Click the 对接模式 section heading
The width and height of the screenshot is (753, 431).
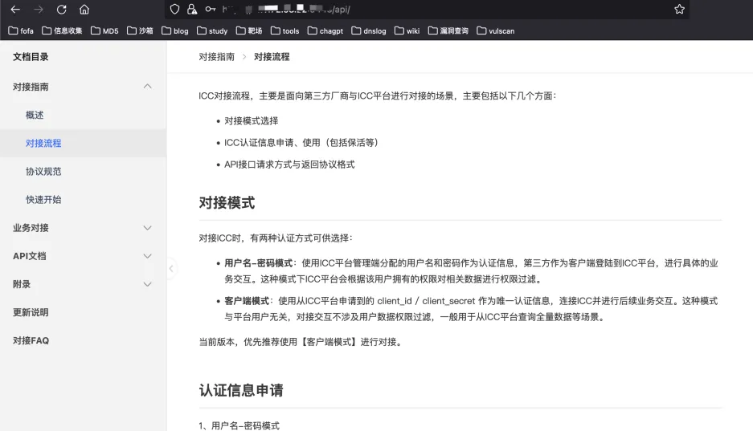227,203
